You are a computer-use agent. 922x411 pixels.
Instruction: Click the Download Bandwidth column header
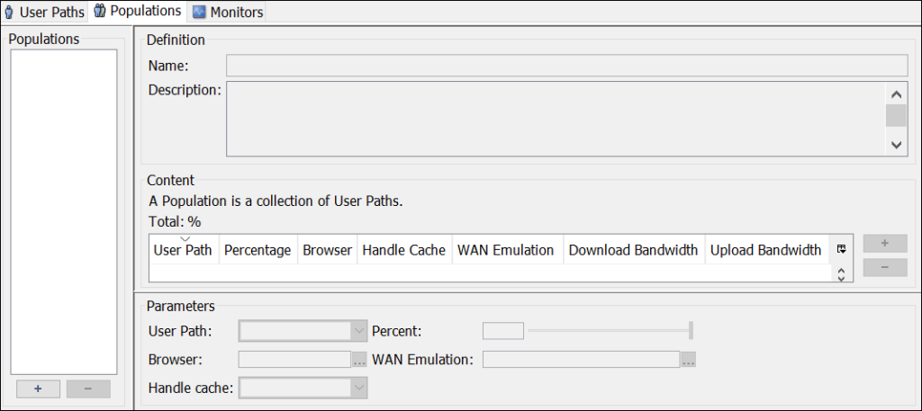click(633, 250)
